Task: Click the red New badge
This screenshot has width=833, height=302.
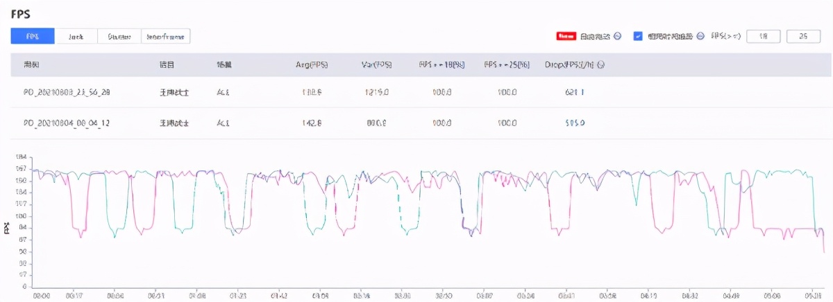Action: coord(567,36)
